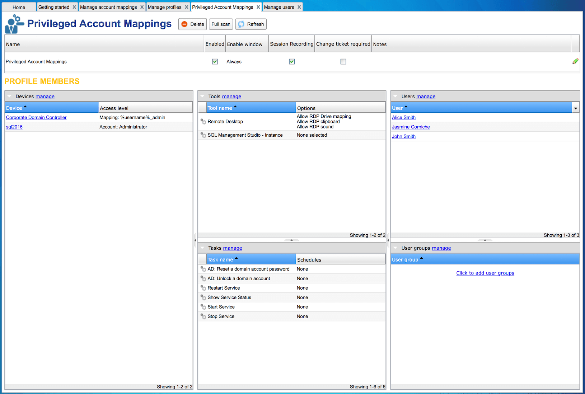Click the Show Service Status task icon
Image resolution: width=585 pixels, height=394 pixels.
203,297
